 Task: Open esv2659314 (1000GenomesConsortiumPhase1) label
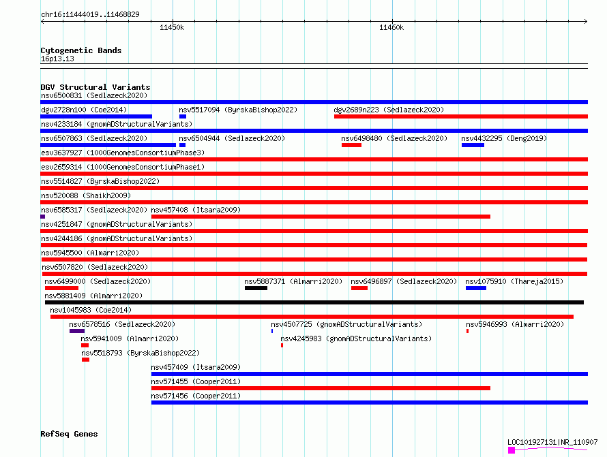click(123, 167)
